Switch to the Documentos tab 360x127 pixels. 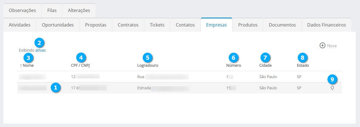tap(282, 25)
